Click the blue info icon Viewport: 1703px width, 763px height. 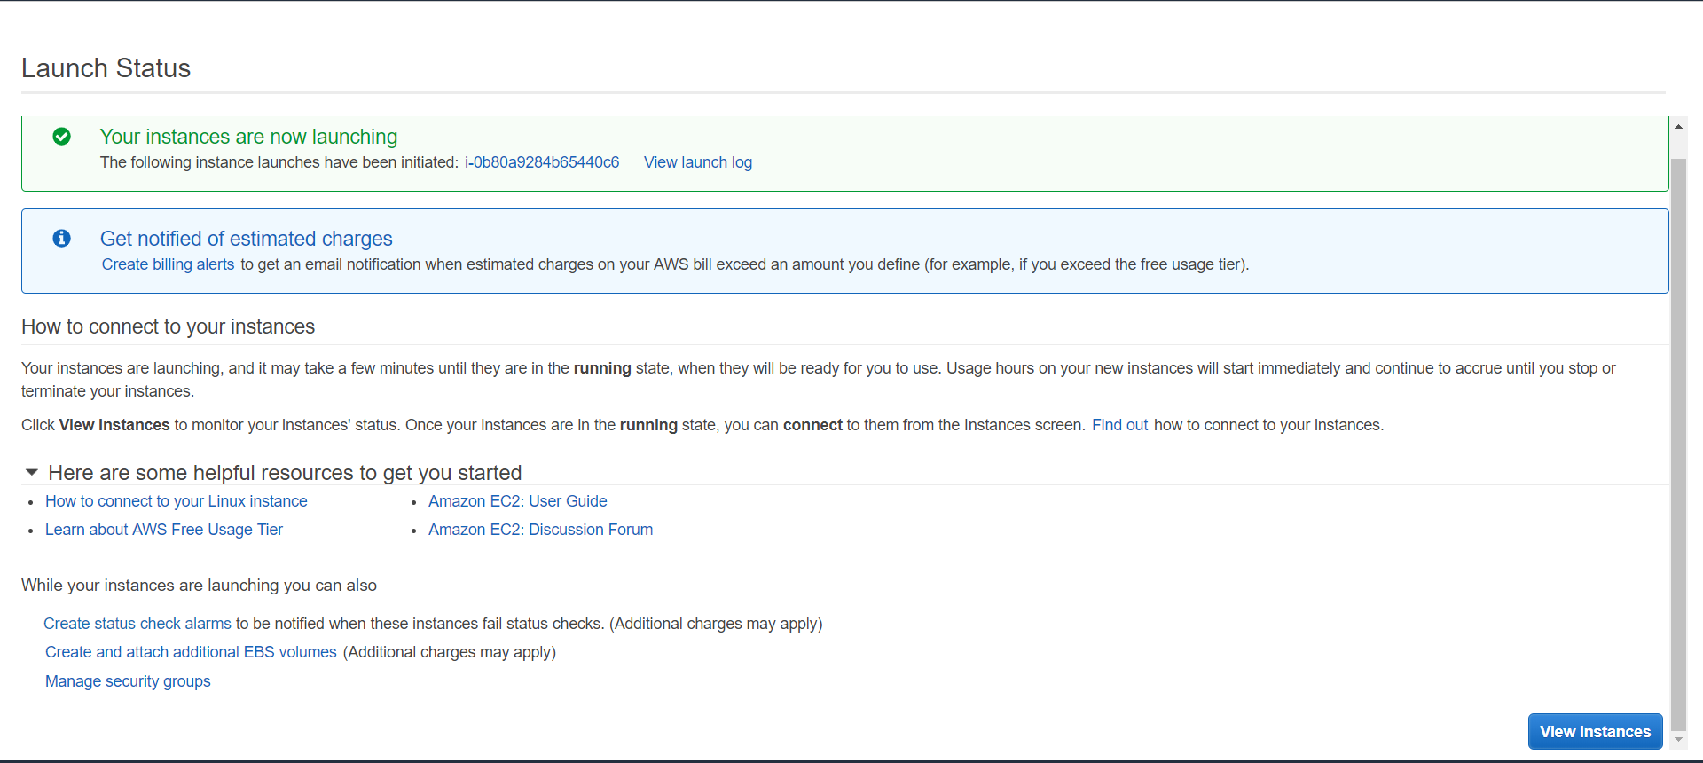61,239
